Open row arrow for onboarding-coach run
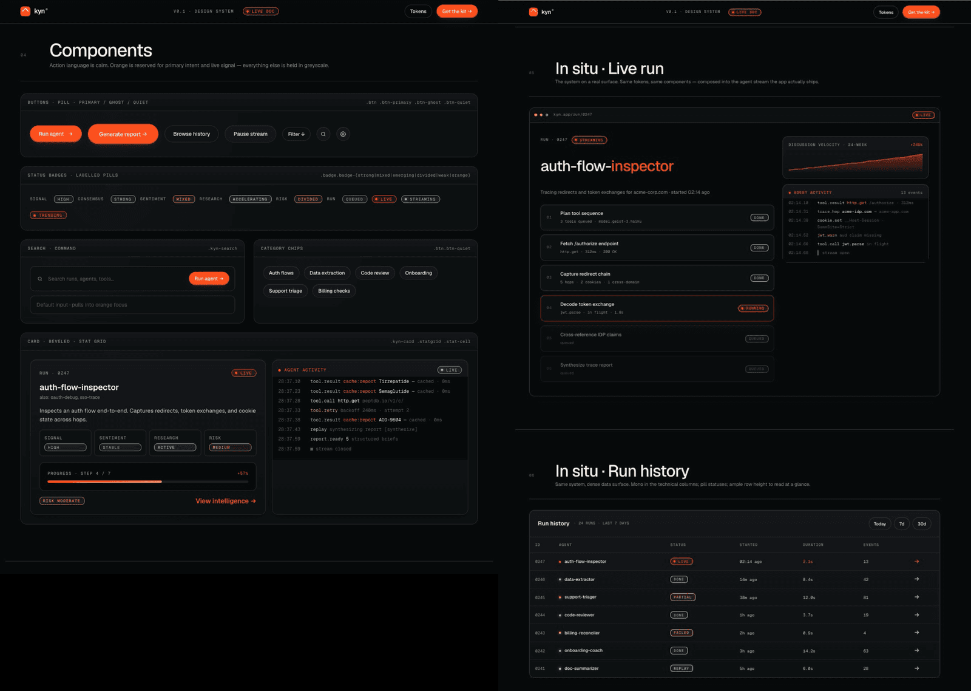 tap(916, 650)
